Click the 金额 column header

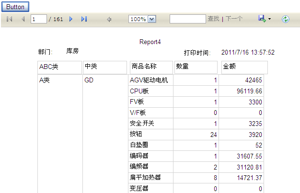[244, 68]
